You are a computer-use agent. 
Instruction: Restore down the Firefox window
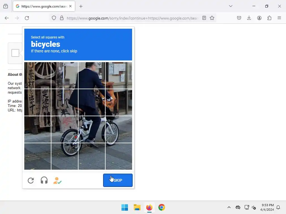click(x=267, y=6)
